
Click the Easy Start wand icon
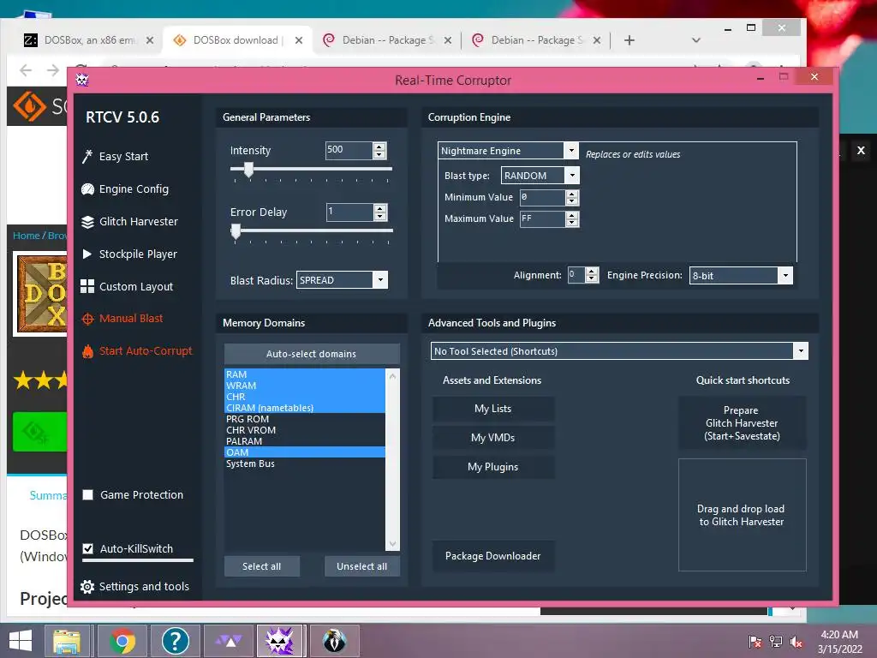point(87,157)
